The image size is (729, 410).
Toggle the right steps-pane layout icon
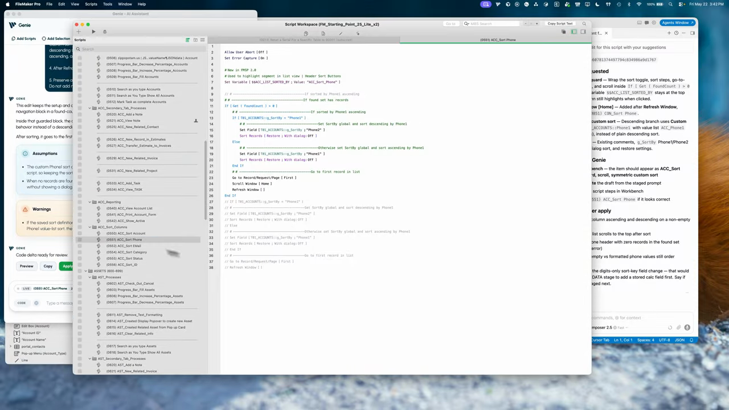click(583, 32)
